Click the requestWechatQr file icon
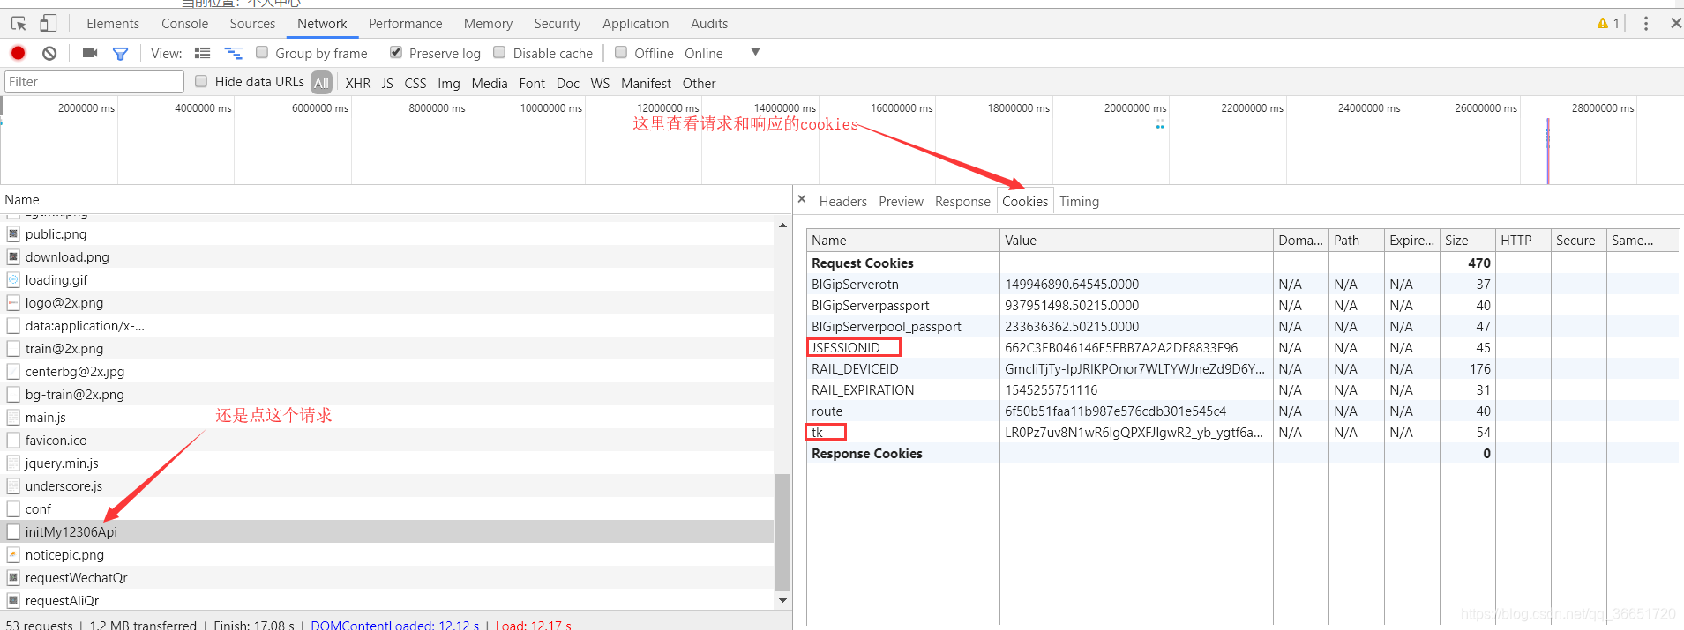The height and width of the screenshot is (630, 1684). tap(13, 577)
